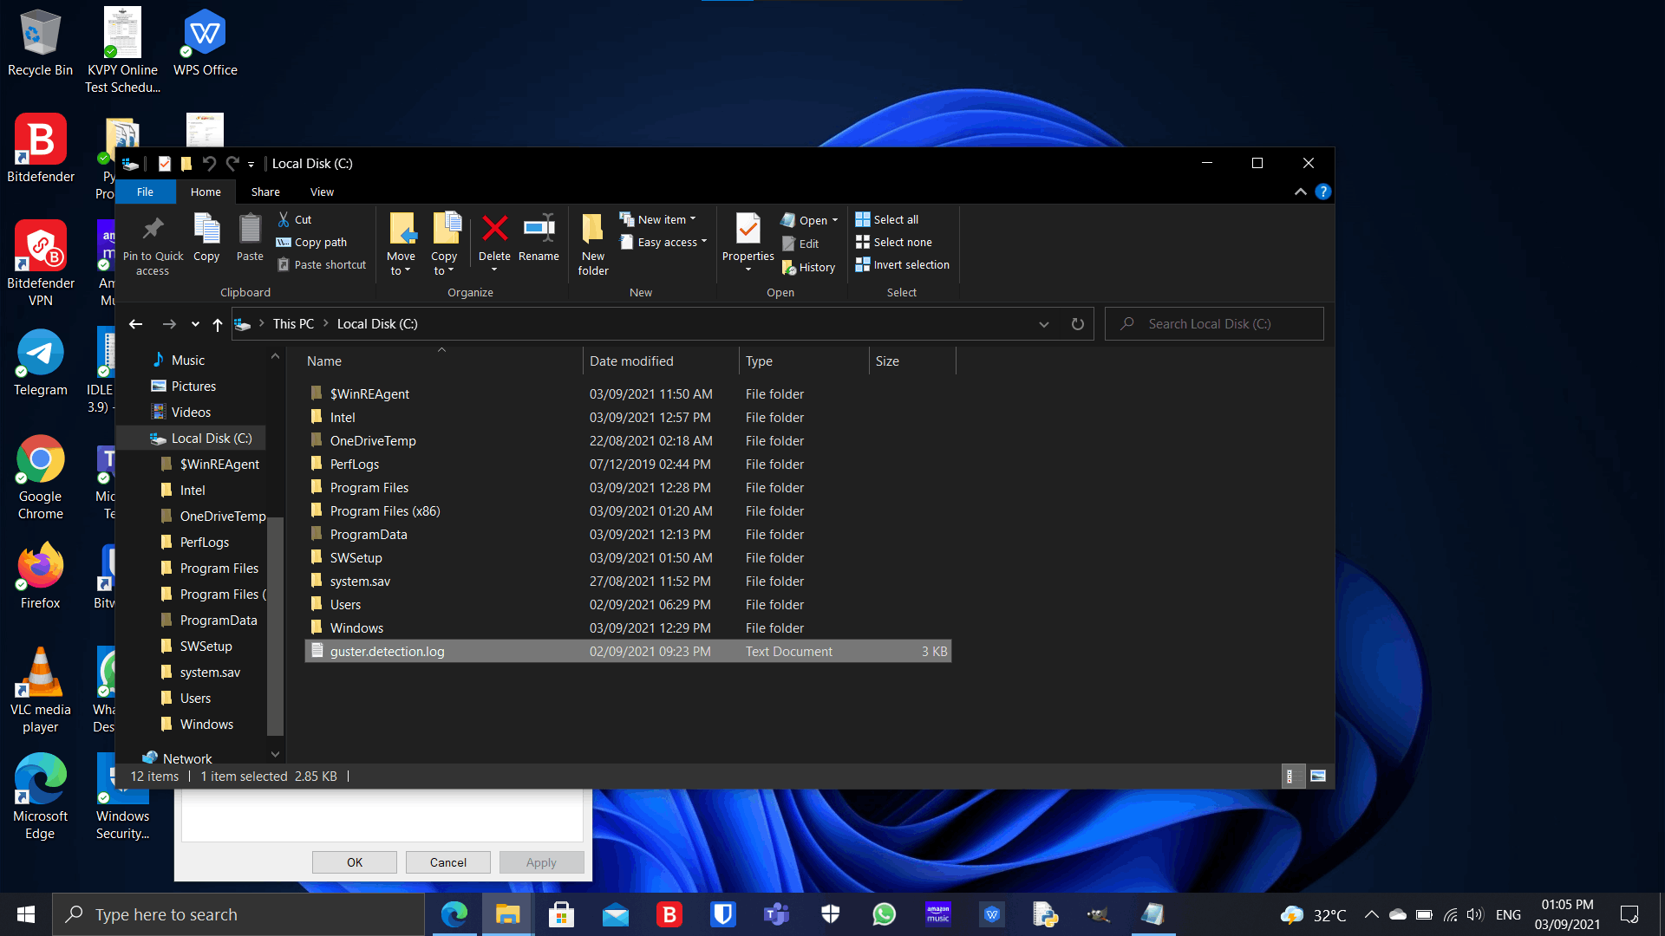Click Invert selection in Select group
Image resolution: width=1665 pixels, height=936 pixels.
[x=902, y=264]
